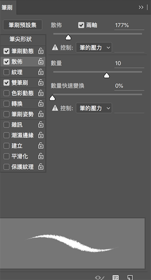Click the 筆刷預設集 button

tap(23, 25)
